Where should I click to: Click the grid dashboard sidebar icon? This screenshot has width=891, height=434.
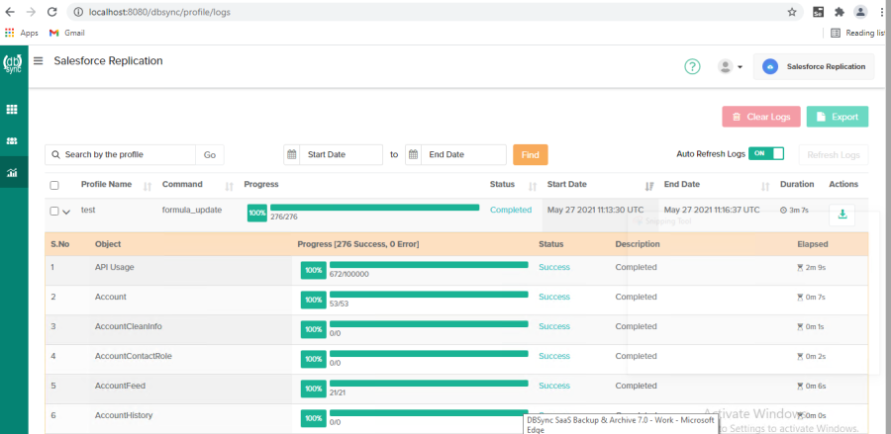pos(13,110)
